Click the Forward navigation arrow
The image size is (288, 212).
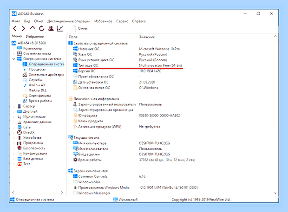coord(23,28)
